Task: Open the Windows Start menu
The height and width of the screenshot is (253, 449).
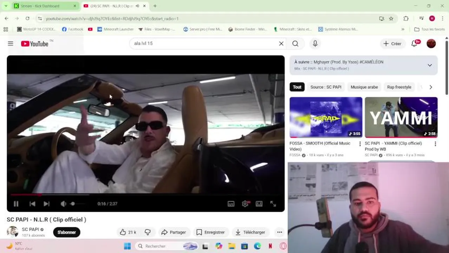Action: point(127,246)
